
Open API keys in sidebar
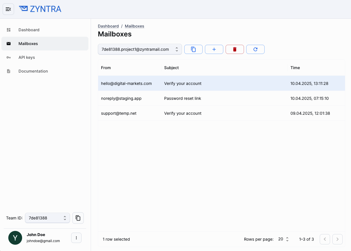(27, 57)
